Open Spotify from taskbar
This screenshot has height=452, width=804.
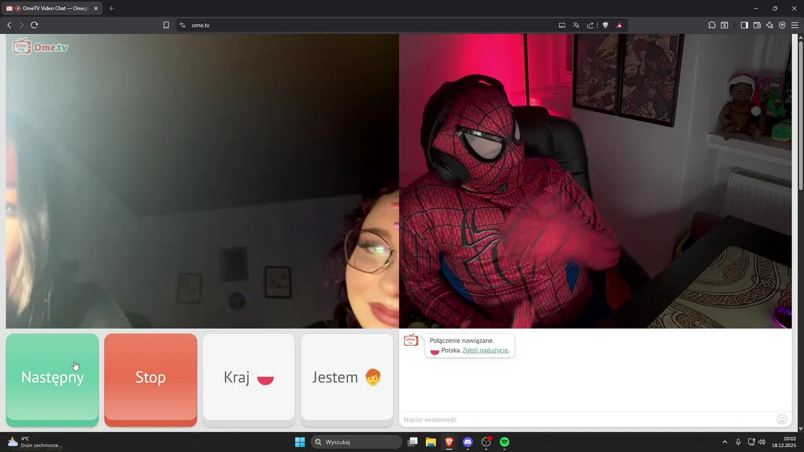pos(504,442)
